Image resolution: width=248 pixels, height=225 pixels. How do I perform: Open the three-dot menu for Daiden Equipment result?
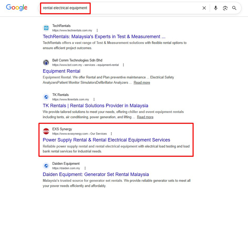point(85,168)
